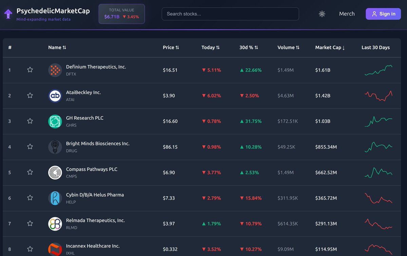
Task: Click the $1.61B market cap value
Action: point(323,70)
